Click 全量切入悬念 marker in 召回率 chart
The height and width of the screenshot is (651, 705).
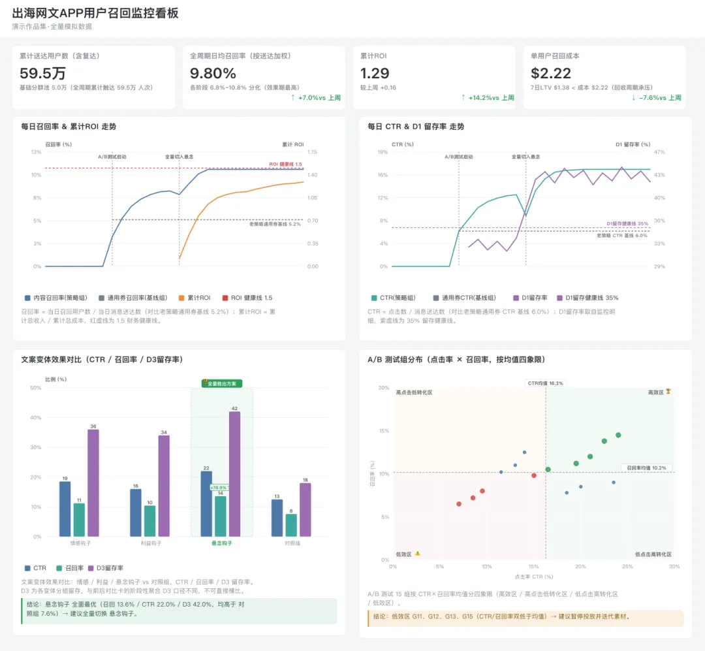pos(179,157)
